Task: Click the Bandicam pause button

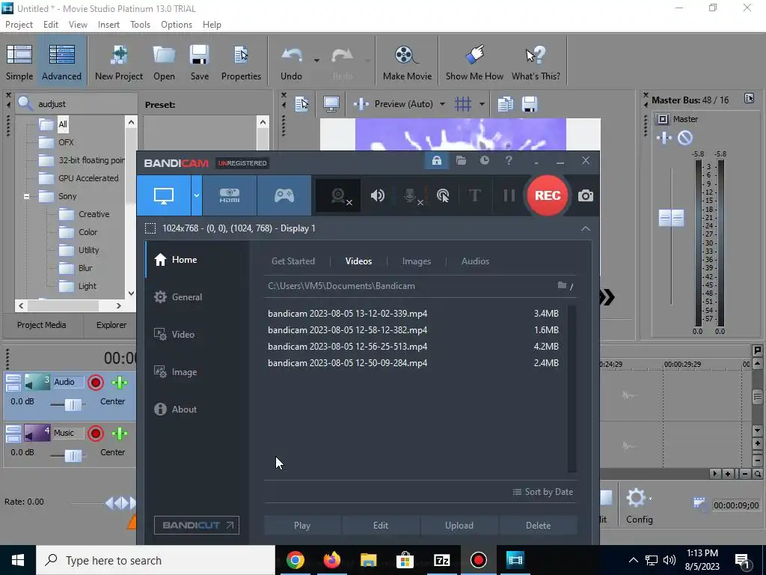Action: tap(509, 195)
